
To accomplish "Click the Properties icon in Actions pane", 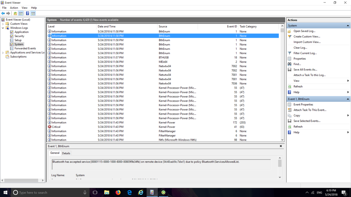I will 290,59.
